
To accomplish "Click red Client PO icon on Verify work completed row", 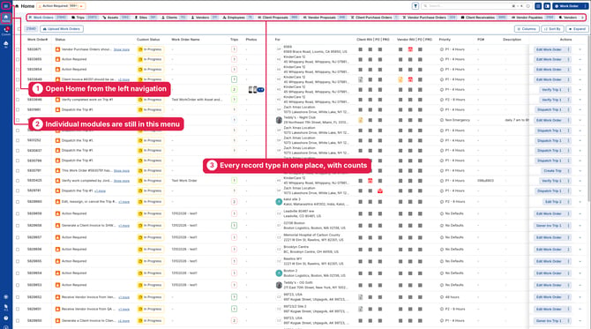I will [x=370, y=181].
